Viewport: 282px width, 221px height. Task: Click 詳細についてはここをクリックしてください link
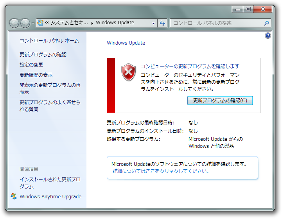(x=161, y=171)
